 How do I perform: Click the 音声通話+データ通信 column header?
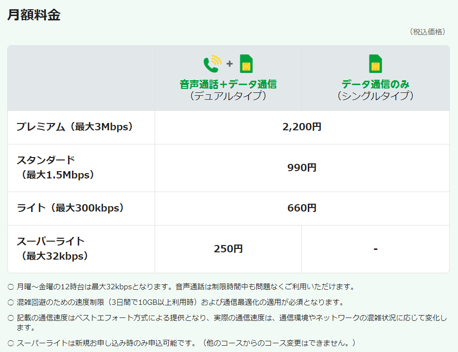coord(228,84)
